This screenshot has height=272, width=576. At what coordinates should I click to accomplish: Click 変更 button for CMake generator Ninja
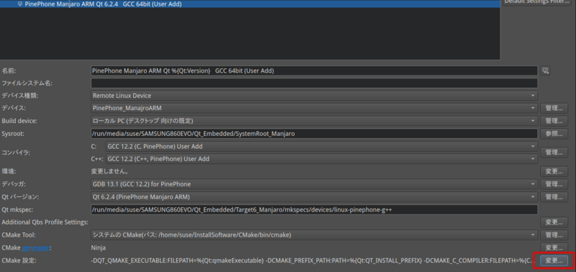click(554, 248)
